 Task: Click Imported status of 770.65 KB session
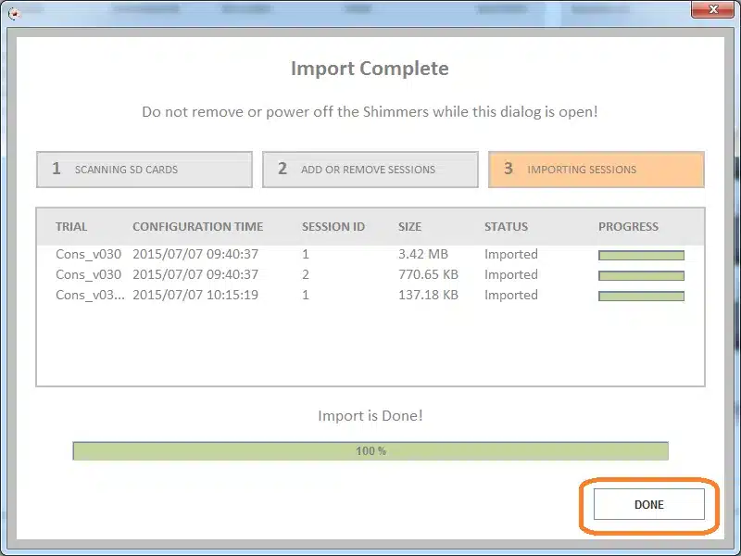(x=511, y=274)
